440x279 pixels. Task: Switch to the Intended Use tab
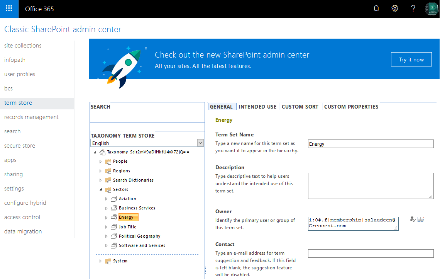(257, 107)
